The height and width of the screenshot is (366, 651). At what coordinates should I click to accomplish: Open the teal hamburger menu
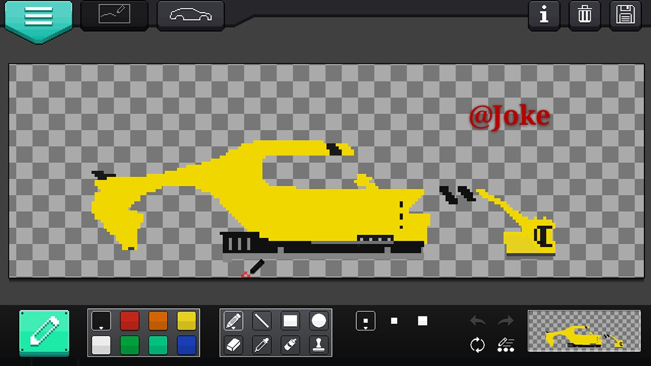tap(39, 18)
